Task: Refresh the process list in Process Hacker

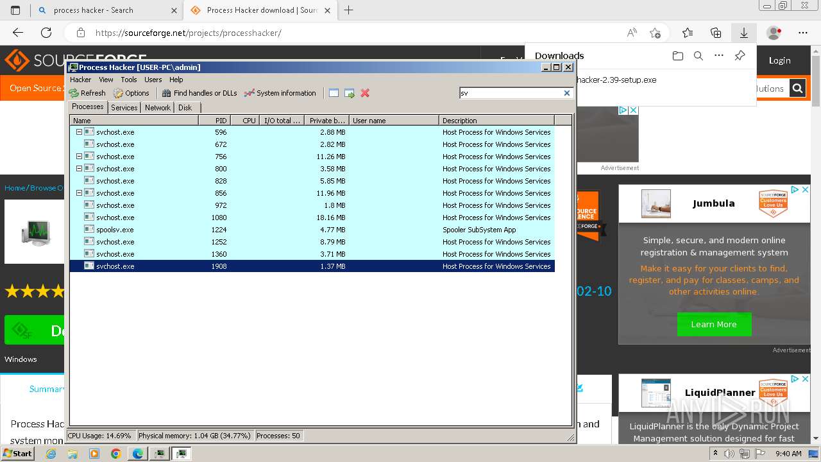Action: (x=87, y=93)
